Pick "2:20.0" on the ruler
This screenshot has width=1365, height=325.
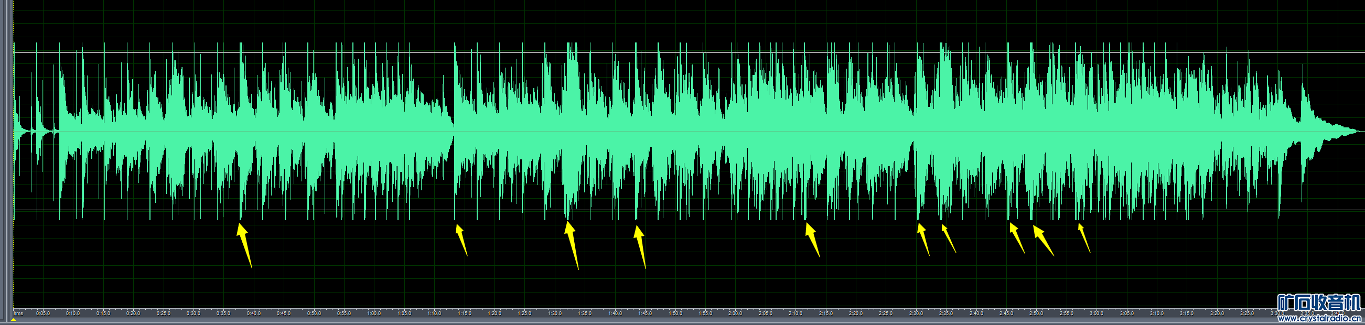coord(856,313)
